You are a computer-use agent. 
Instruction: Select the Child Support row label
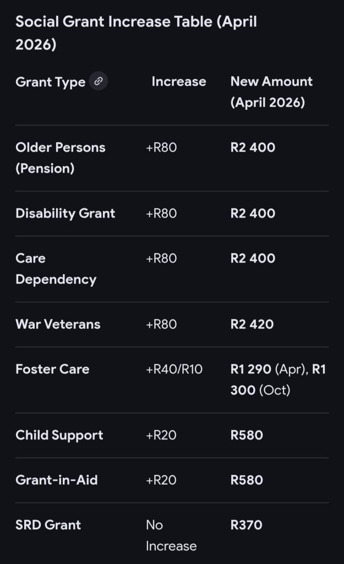(x=59, y=435)
